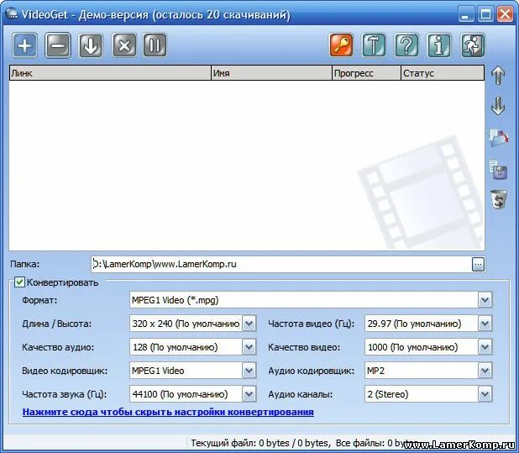Uncheck the Конвертировать checkbox
Screen dimensions: 519x453
coord(19,282)
